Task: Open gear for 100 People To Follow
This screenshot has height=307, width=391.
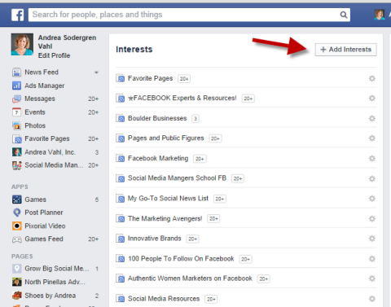Action: (x=372, y=259)
